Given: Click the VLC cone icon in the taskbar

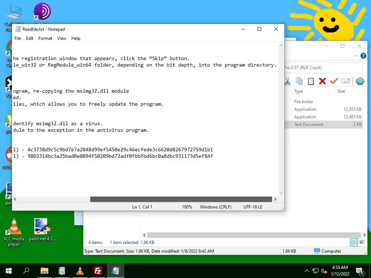Looking at the screenshot, I should 80,271.
